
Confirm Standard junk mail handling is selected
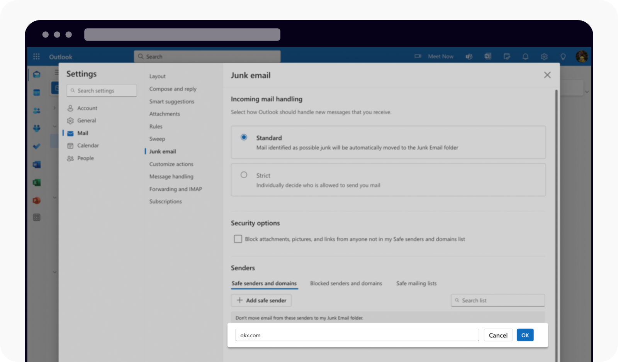(x=244, y=137)
